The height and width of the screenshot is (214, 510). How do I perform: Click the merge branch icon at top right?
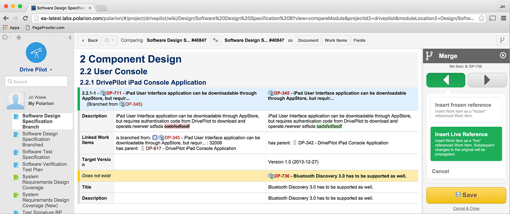click(x=502, y=40)
